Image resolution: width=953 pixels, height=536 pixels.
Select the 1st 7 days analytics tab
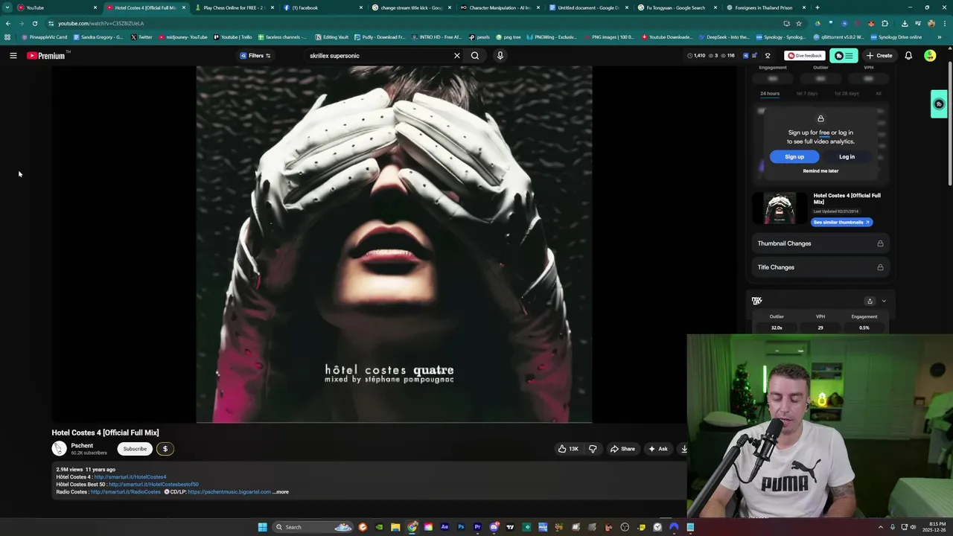point(806,94)
